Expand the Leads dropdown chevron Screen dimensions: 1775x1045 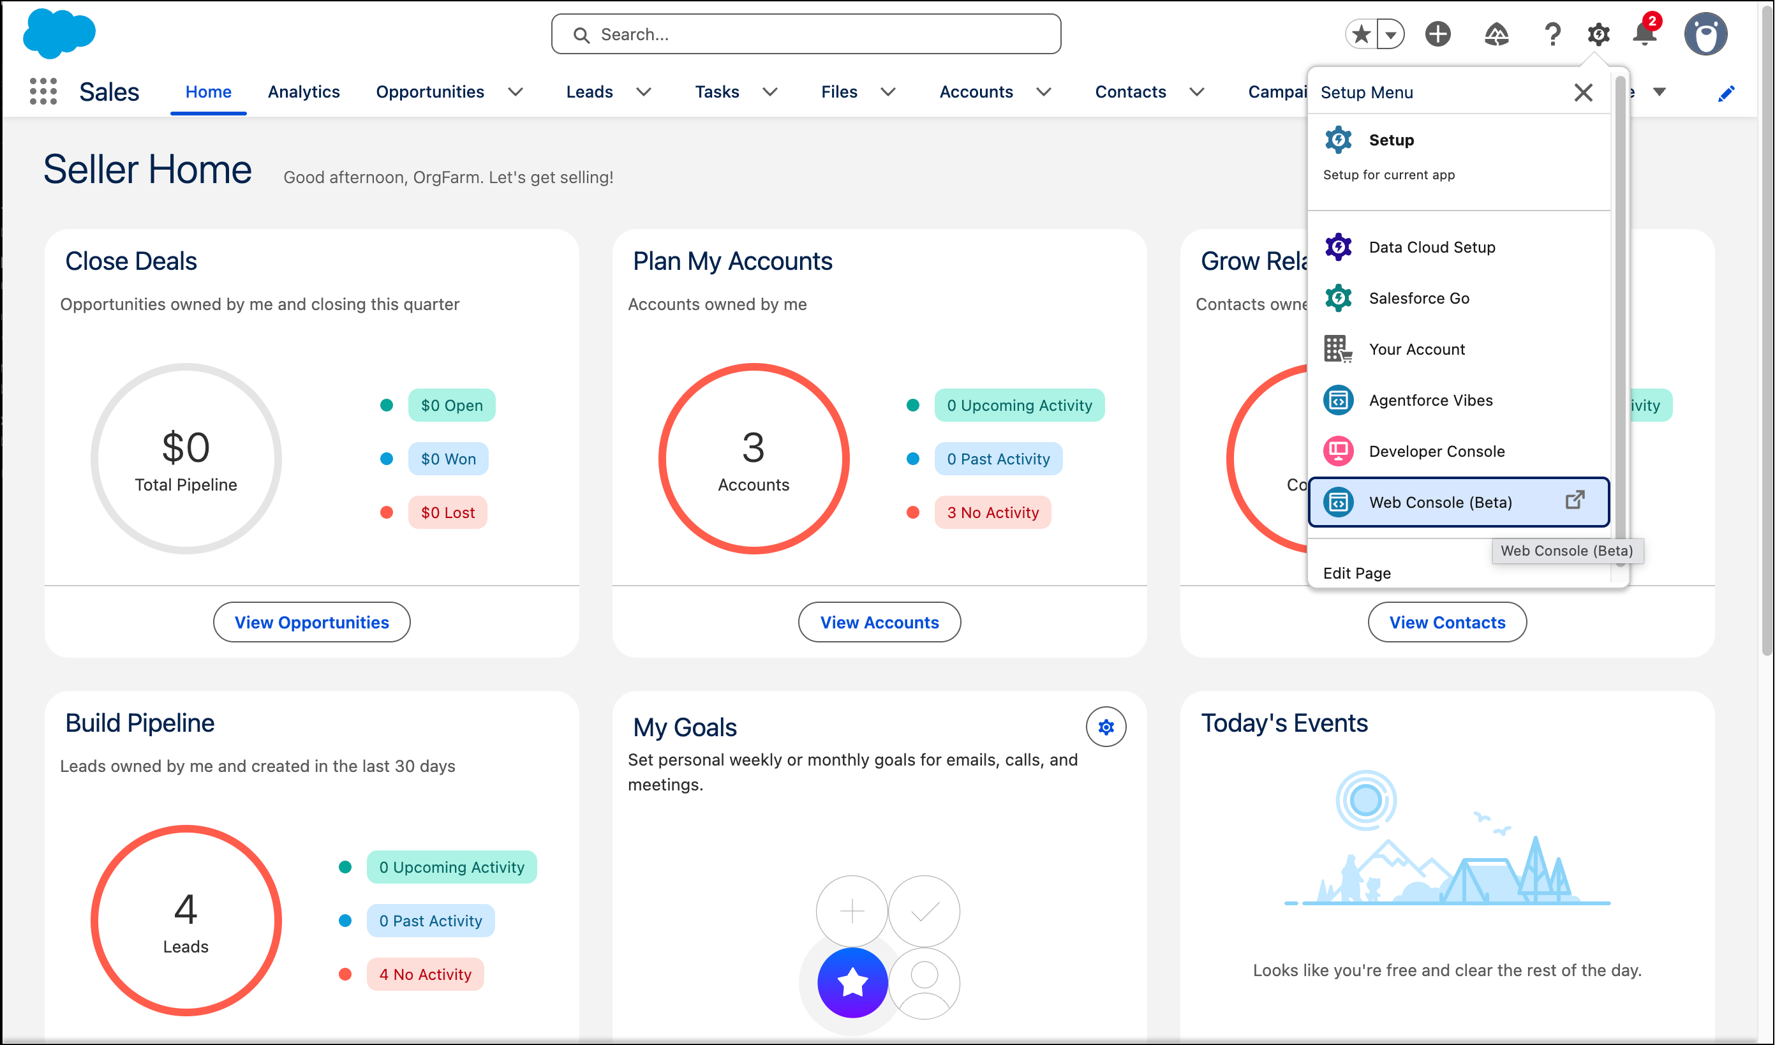click(x=643, y=93)
